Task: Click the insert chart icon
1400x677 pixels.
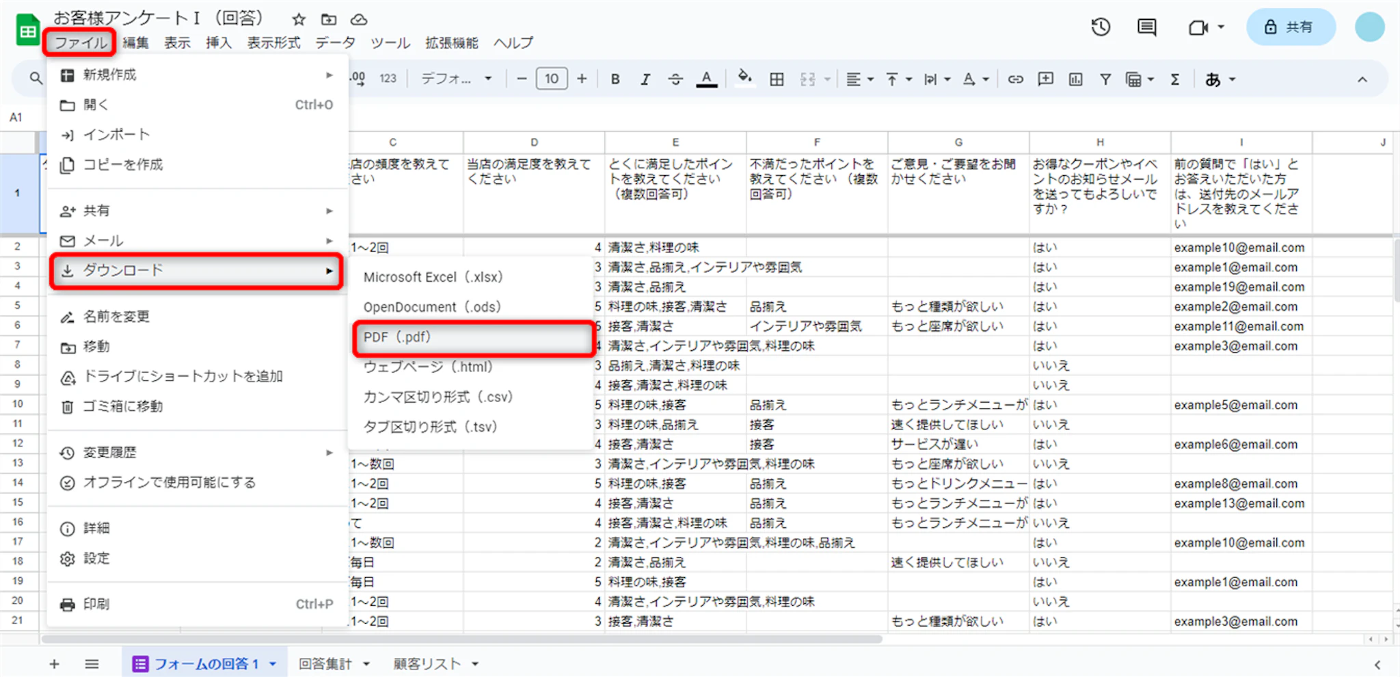Action: click(1075, 79)
